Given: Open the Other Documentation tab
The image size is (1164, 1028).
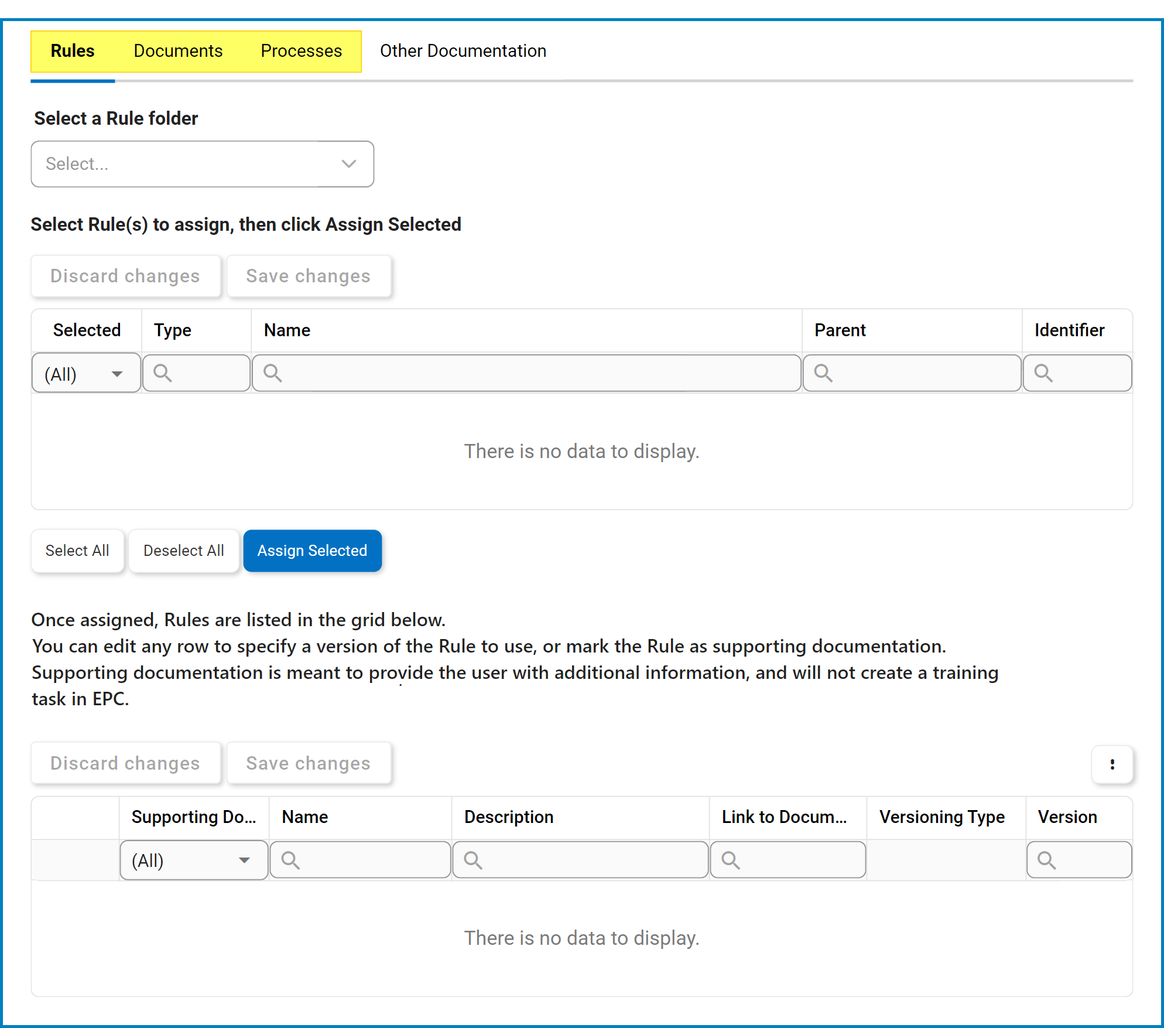Looking at the screenshot, I should tap(463, 51).
